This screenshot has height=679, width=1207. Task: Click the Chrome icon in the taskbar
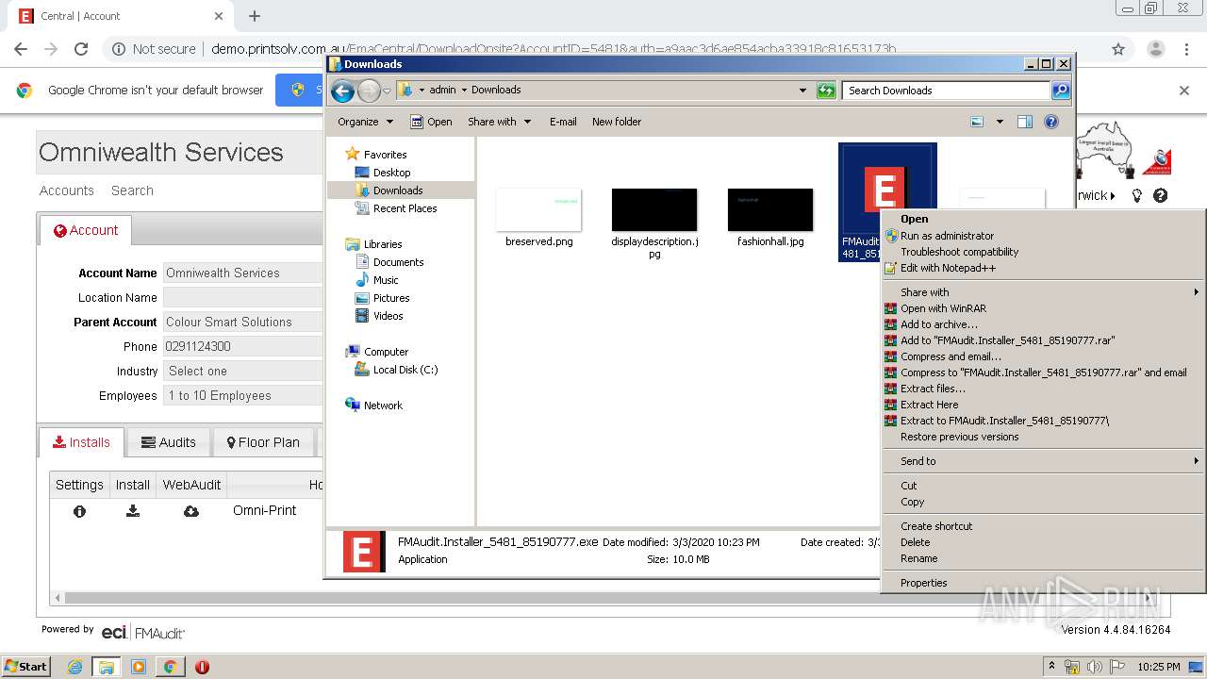(170, 667)
